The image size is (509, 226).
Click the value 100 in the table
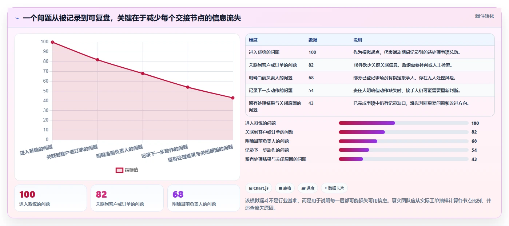312,52
